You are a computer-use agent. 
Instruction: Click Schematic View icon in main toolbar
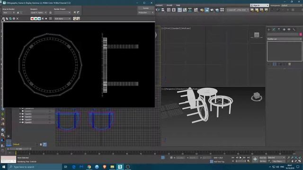point(190,10)
